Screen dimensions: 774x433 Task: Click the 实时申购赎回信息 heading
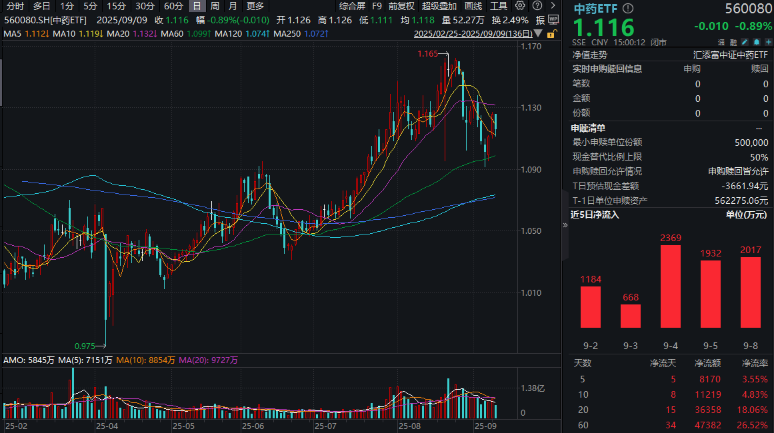[607, 69]
